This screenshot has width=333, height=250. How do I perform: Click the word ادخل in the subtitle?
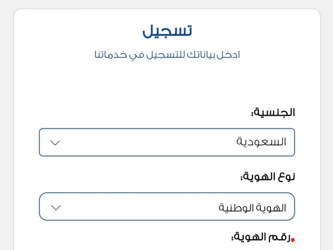point(229,55)
